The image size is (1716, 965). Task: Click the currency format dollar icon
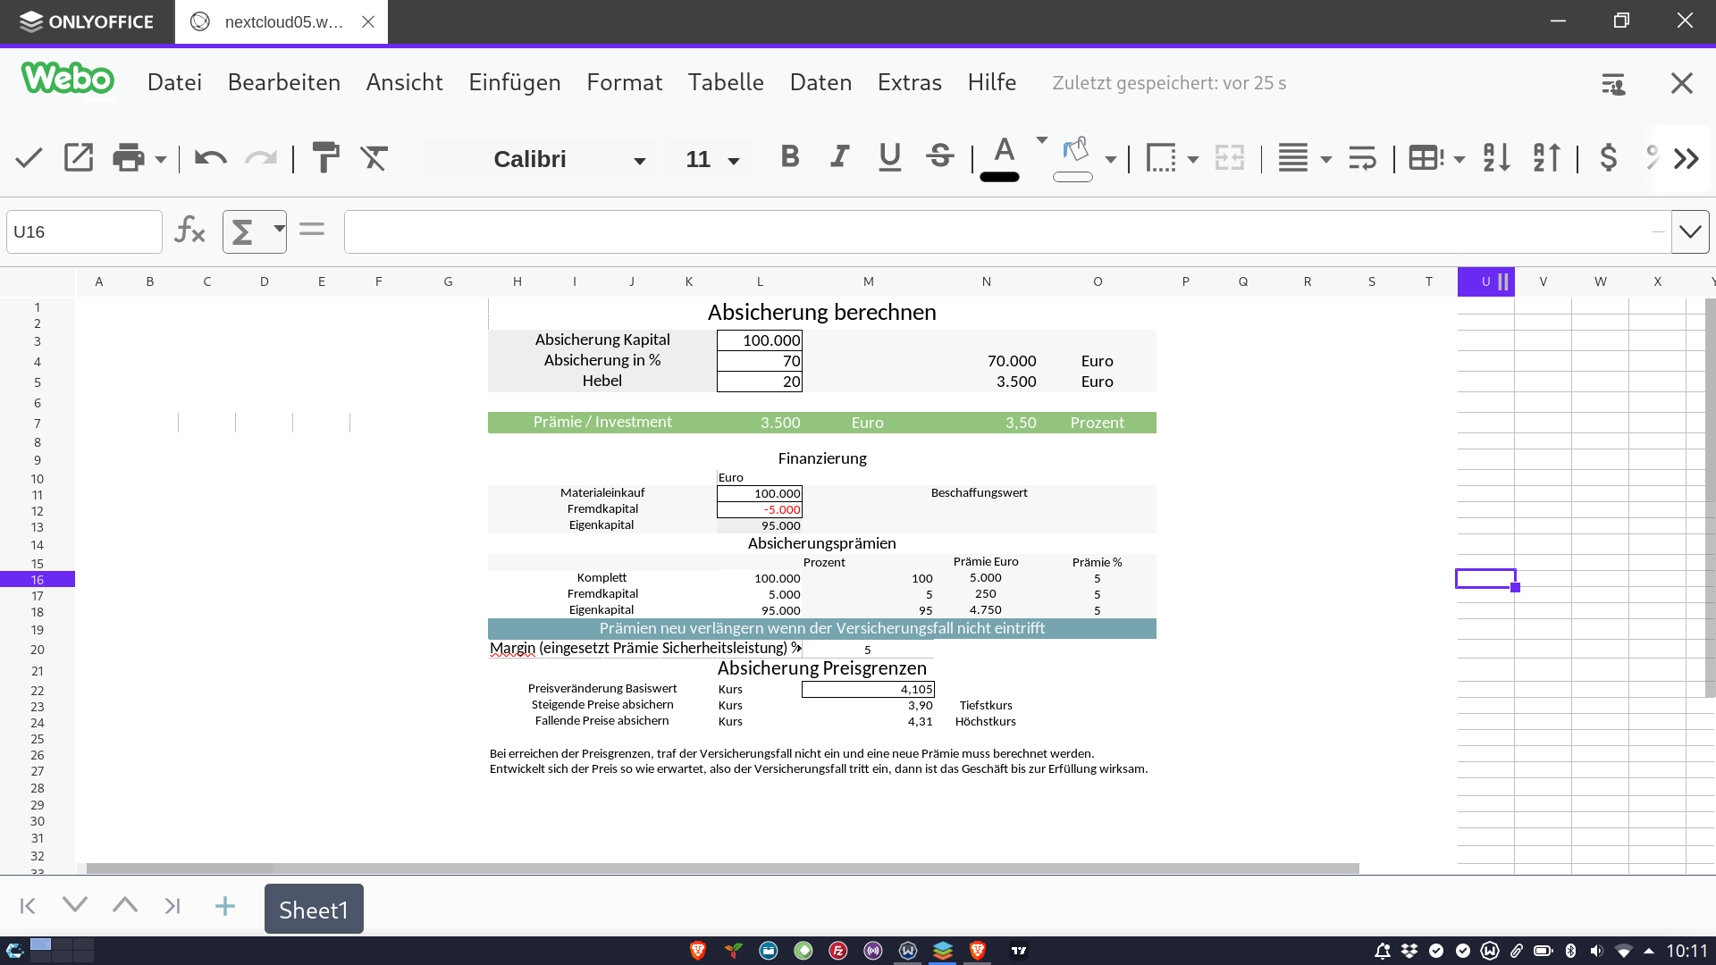coord(1608,158)
